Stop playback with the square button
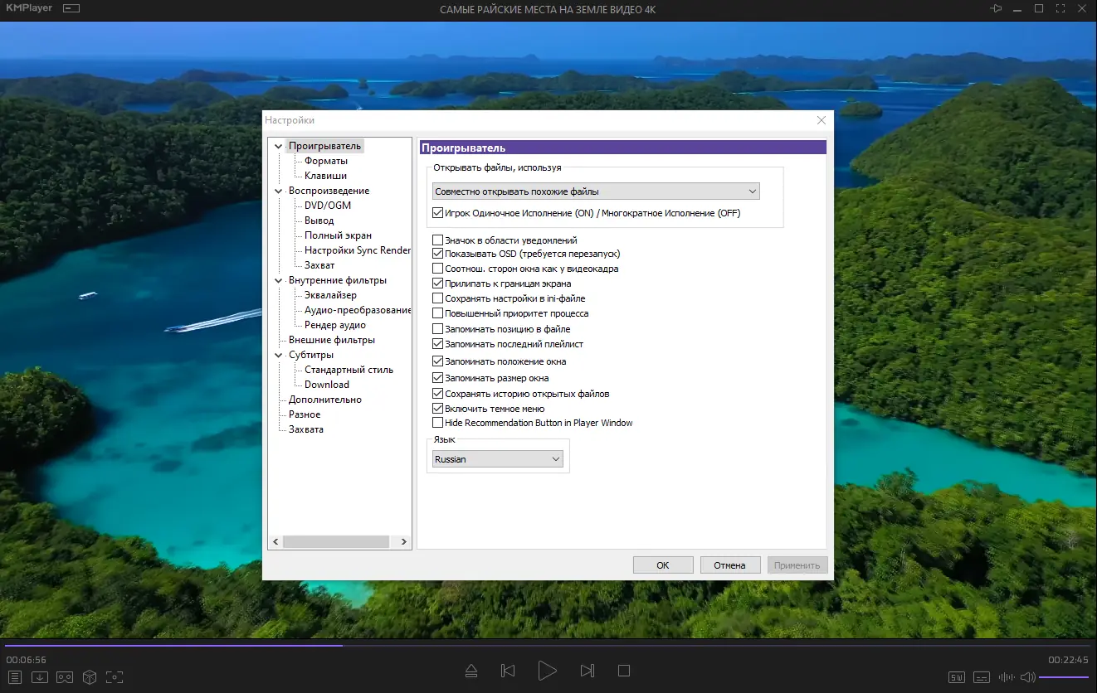This screenshot has height=693, width=1097. pyautogui.click(x=625, y=671)
